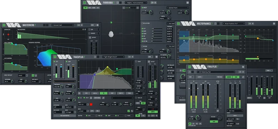Image resolution: width=278 pixels, height=129 pixels.
Task: Toggle TrackPlug Comp checkbox
Action: (66, 62)
